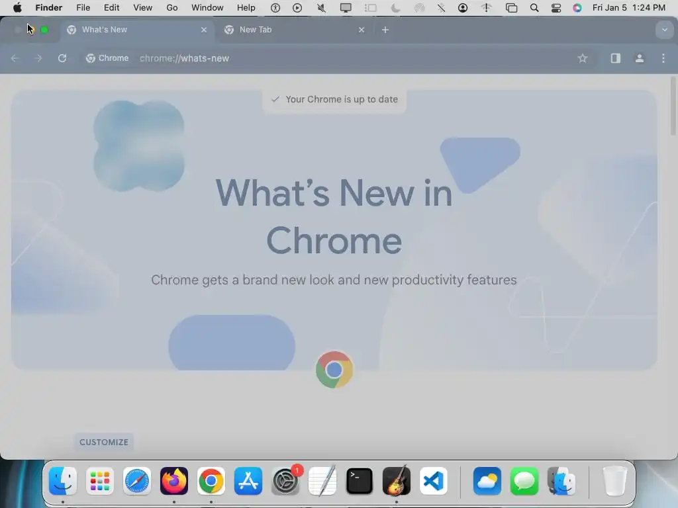Open a new tab with plus button
Viewport: 678px width, 508px height.
[x=385, y=30]
